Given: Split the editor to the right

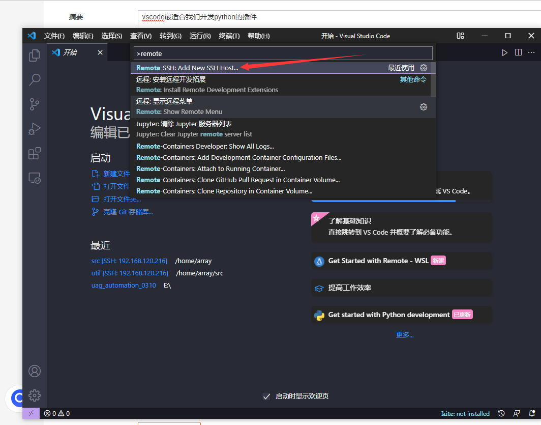Looking at the screenshot, I should coord(518,52).
